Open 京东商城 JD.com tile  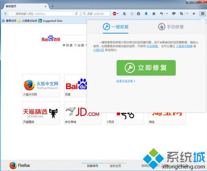(x=83, y=113)
